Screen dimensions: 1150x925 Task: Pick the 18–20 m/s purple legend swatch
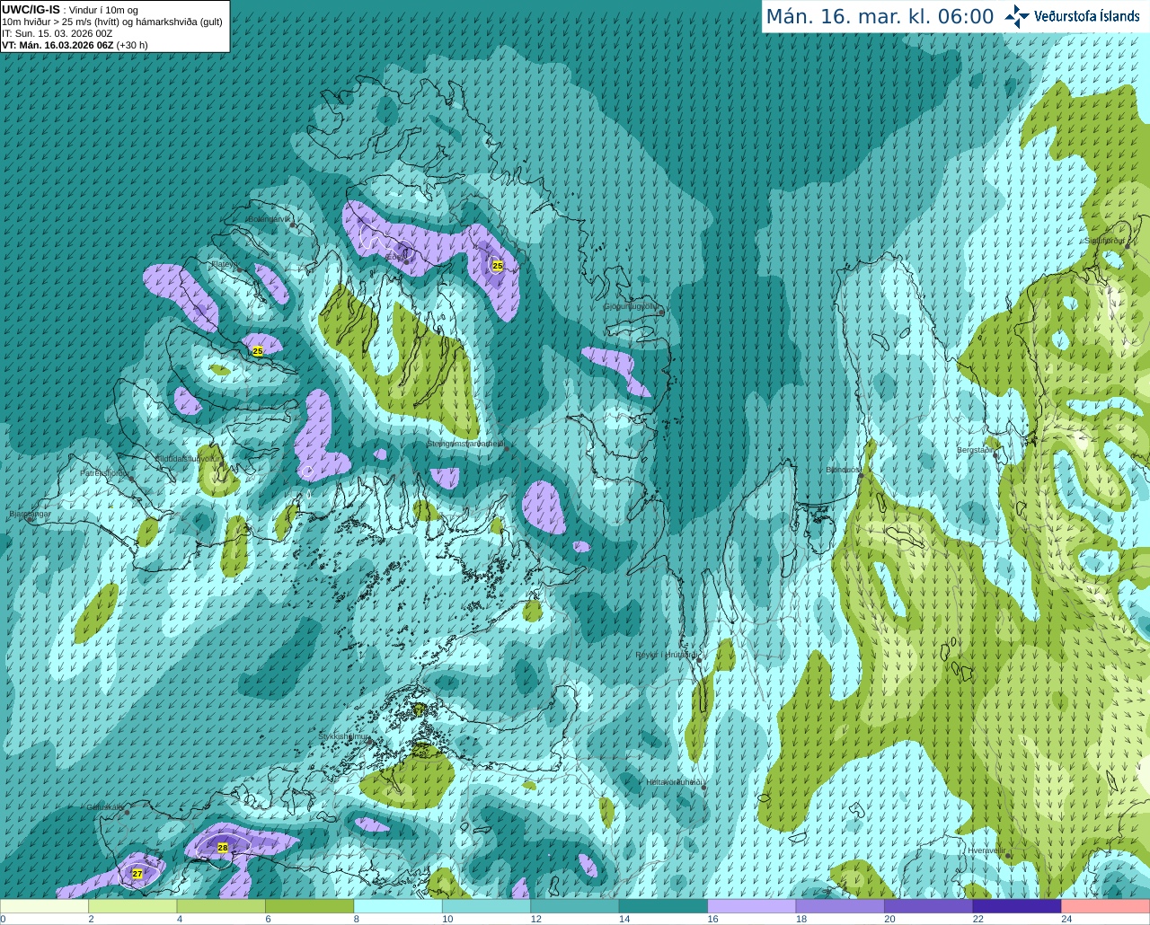pos(841,906)
